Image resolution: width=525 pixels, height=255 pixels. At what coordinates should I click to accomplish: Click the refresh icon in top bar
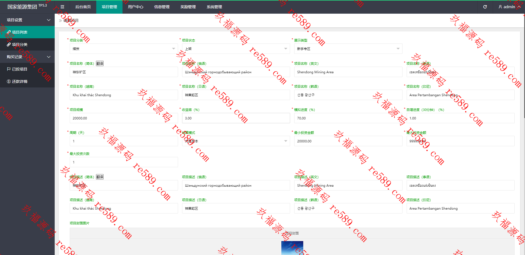(485, 7)
